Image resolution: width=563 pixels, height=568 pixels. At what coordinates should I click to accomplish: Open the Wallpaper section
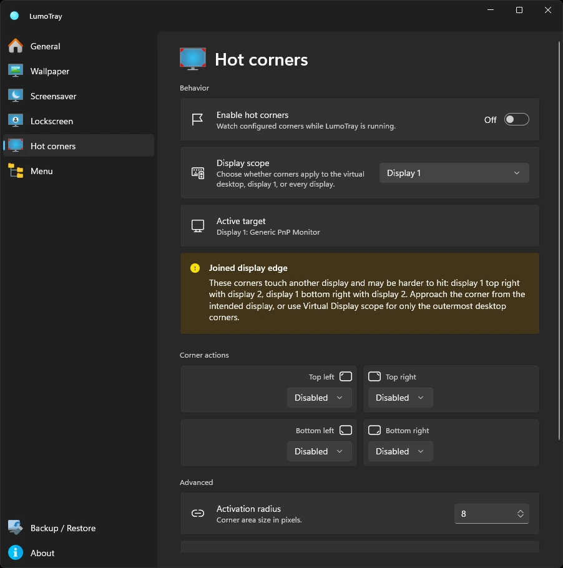click(x=79, y=71)
